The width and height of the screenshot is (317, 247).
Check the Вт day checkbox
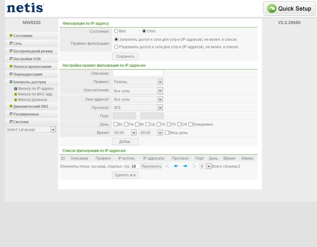[137, 124]
